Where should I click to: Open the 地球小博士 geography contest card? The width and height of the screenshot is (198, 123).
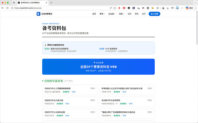pos(127,114)
